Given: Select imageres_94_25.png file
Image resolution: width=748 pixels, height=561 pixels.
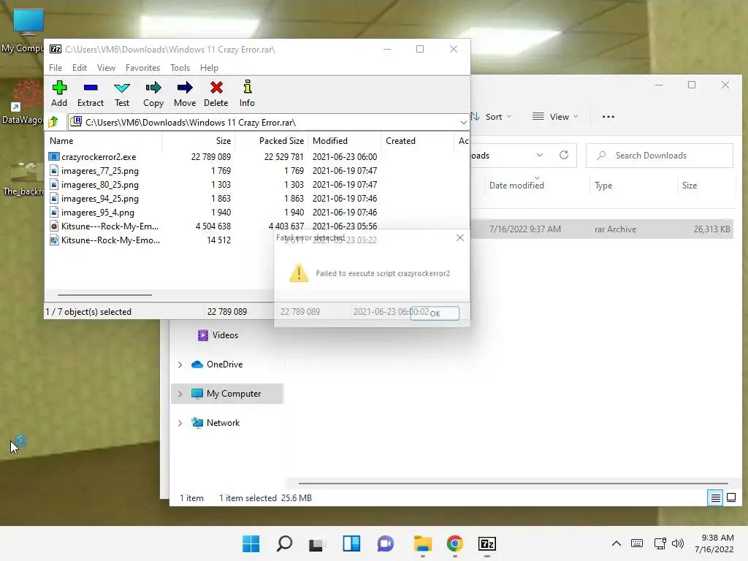Looking at the screenshot, I should click(99, 199).
